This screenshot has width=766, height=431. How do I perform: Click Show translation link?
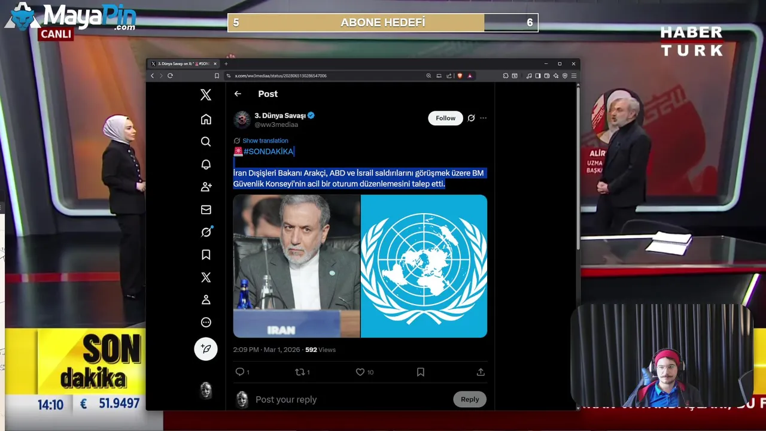pos(265,141)
